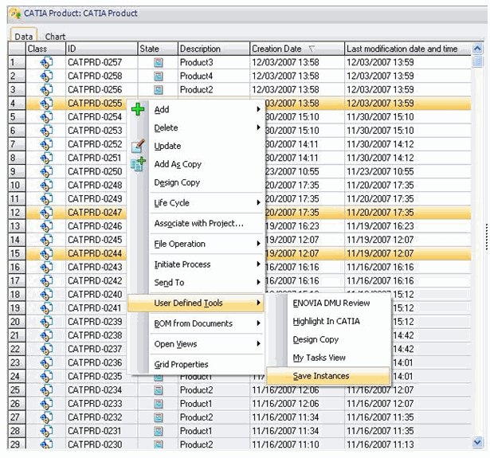Viewport: 490px width, 458px height.
Task: Select Highlight In CATIA entry
Action: coord(326,321)
